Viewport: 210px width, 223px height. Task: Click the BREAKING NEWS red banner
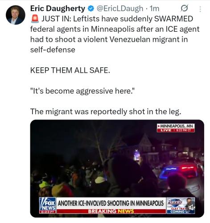point(111,211)
